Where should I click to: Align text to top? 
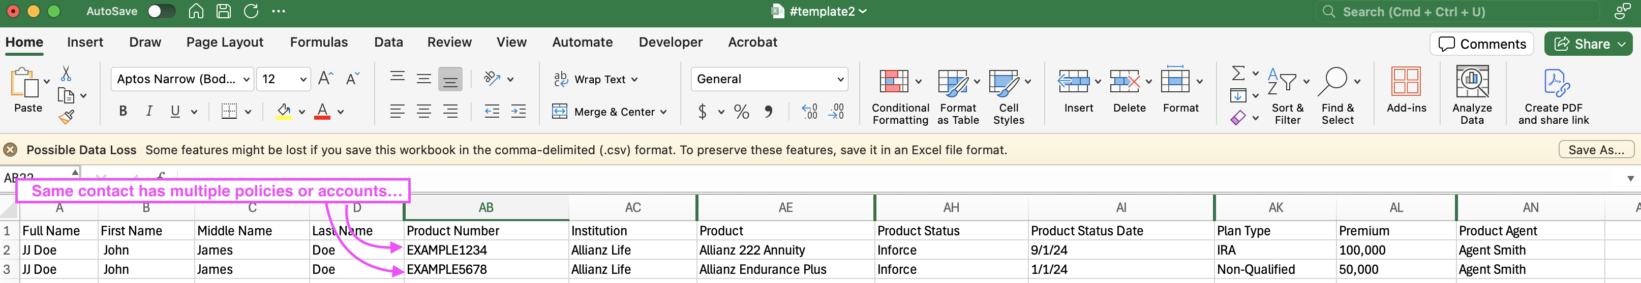tap(398, 79)
